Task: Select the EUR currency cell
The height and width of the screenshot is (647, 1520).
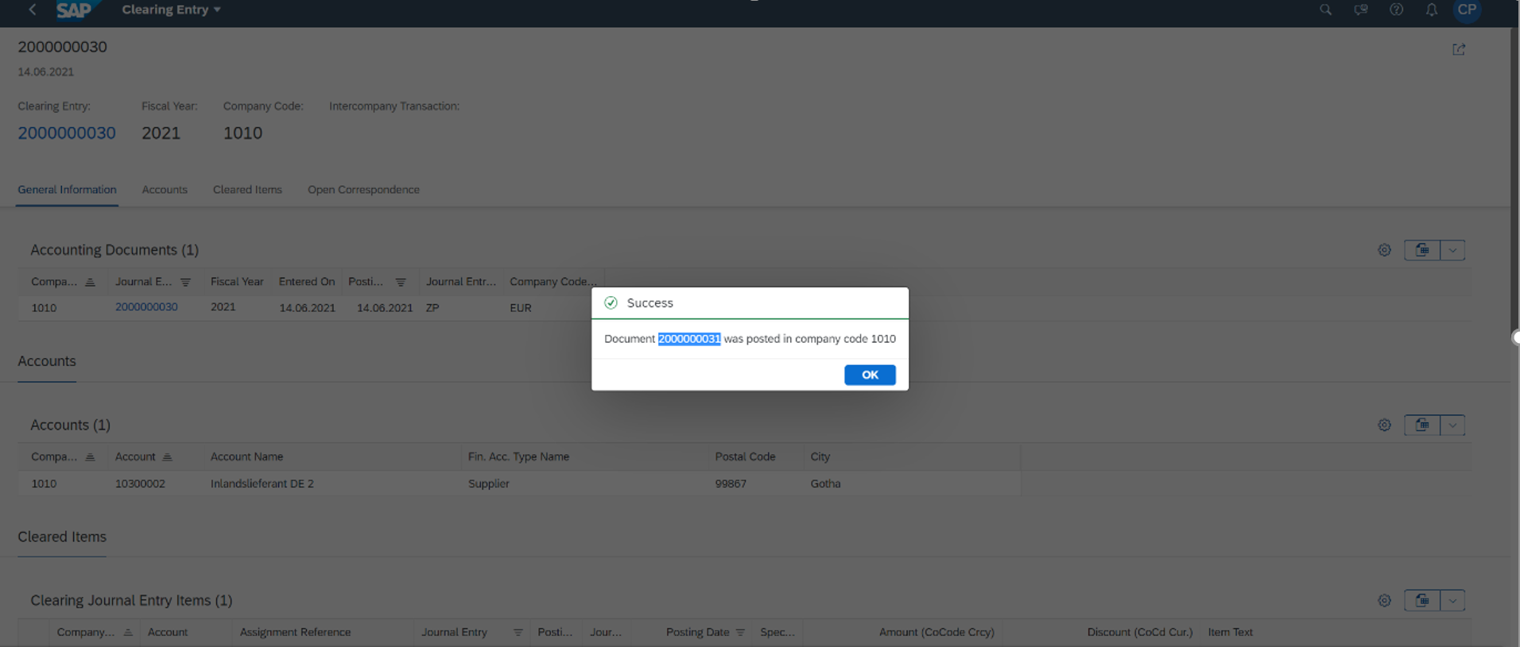Action: coord(521,308)
